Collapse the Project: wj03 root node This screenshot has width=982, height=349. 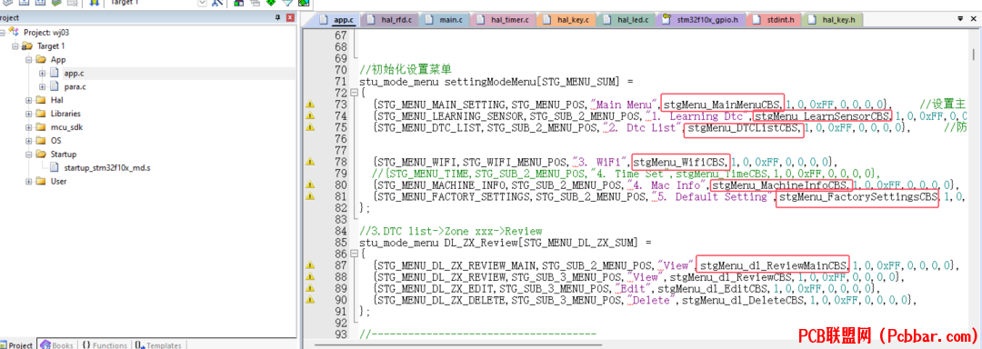pos(3,33)
